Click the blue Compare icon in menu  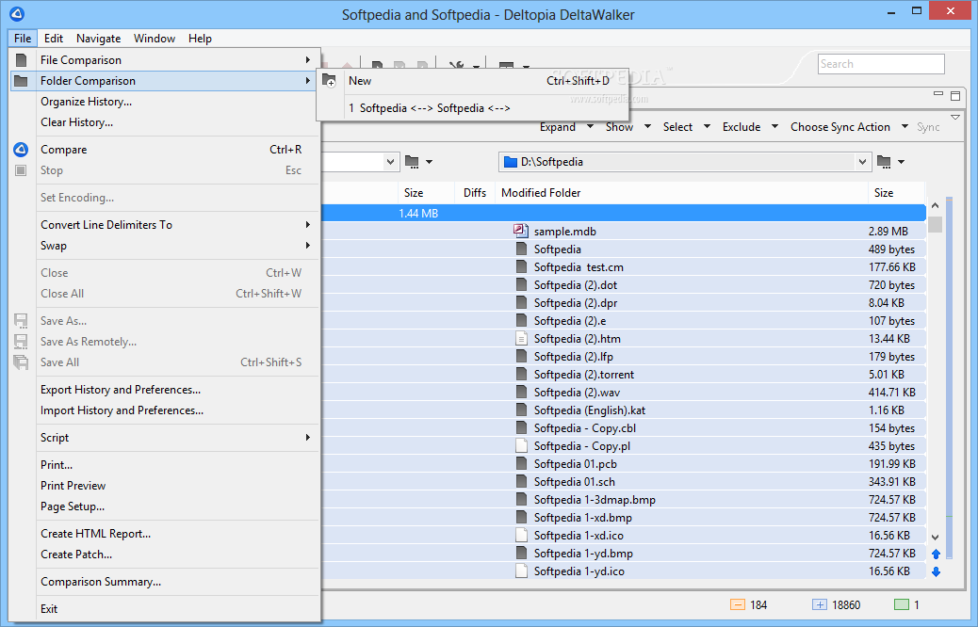[x=21, y=150]
